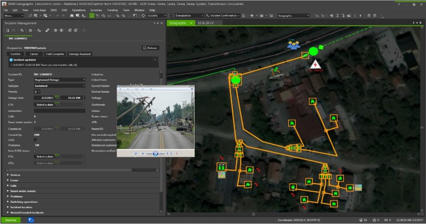
Task: Click the crew icon on the map
Action: pos(293,45)
